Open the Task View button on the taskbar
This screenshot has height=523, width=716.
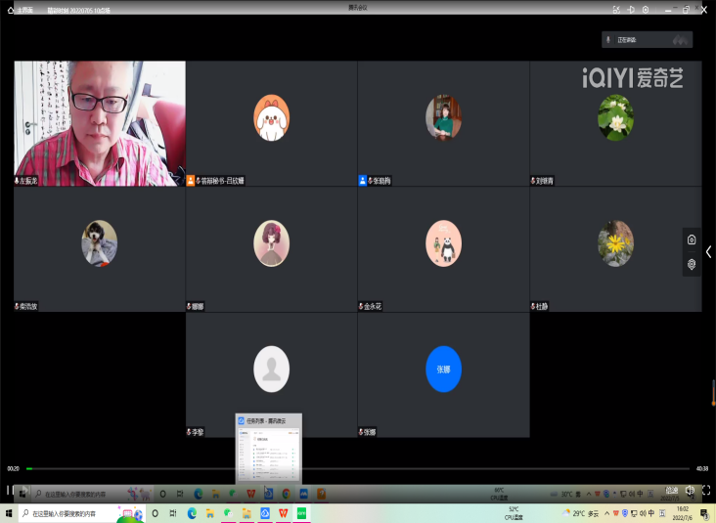point(173,513)
